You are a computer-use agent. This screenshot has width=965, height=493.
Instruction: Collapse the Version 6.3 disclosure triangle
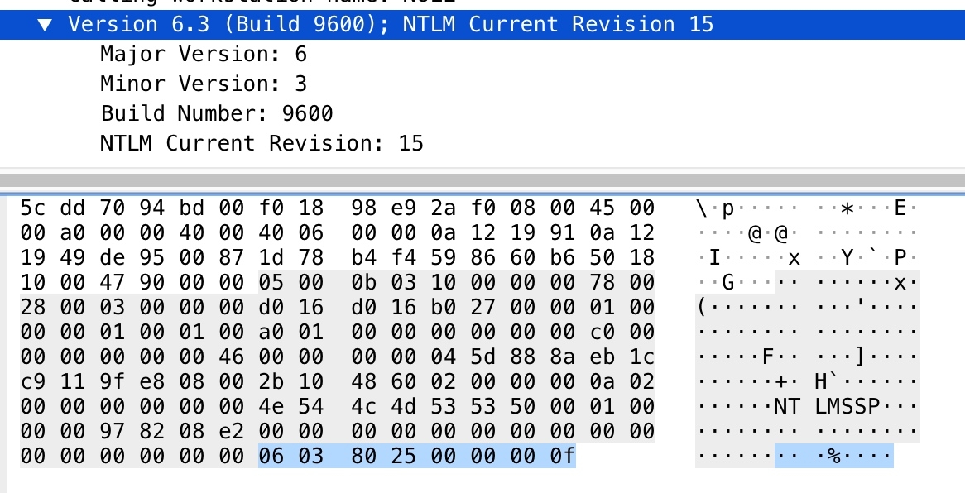point(45,25)
